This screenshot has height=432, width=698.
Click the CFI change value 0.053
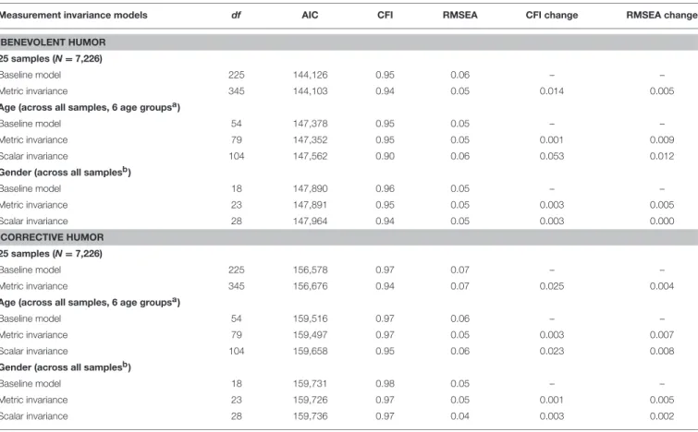(552, 156)
